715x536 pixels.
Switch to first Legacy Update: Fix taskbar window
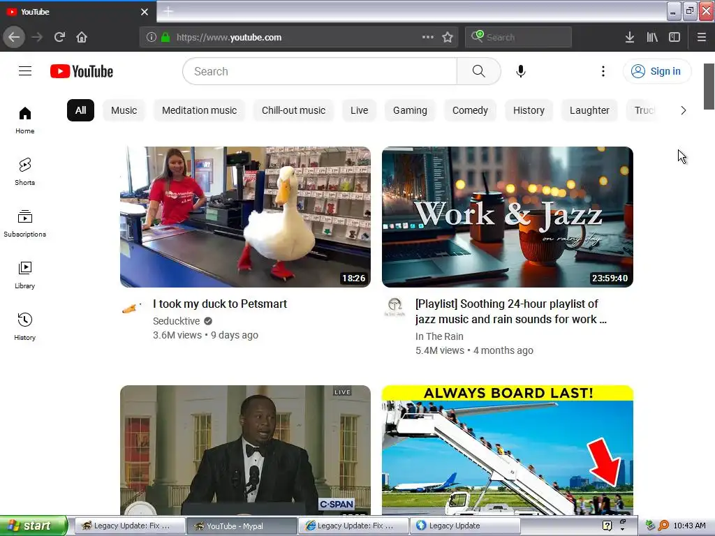(130, 526)
